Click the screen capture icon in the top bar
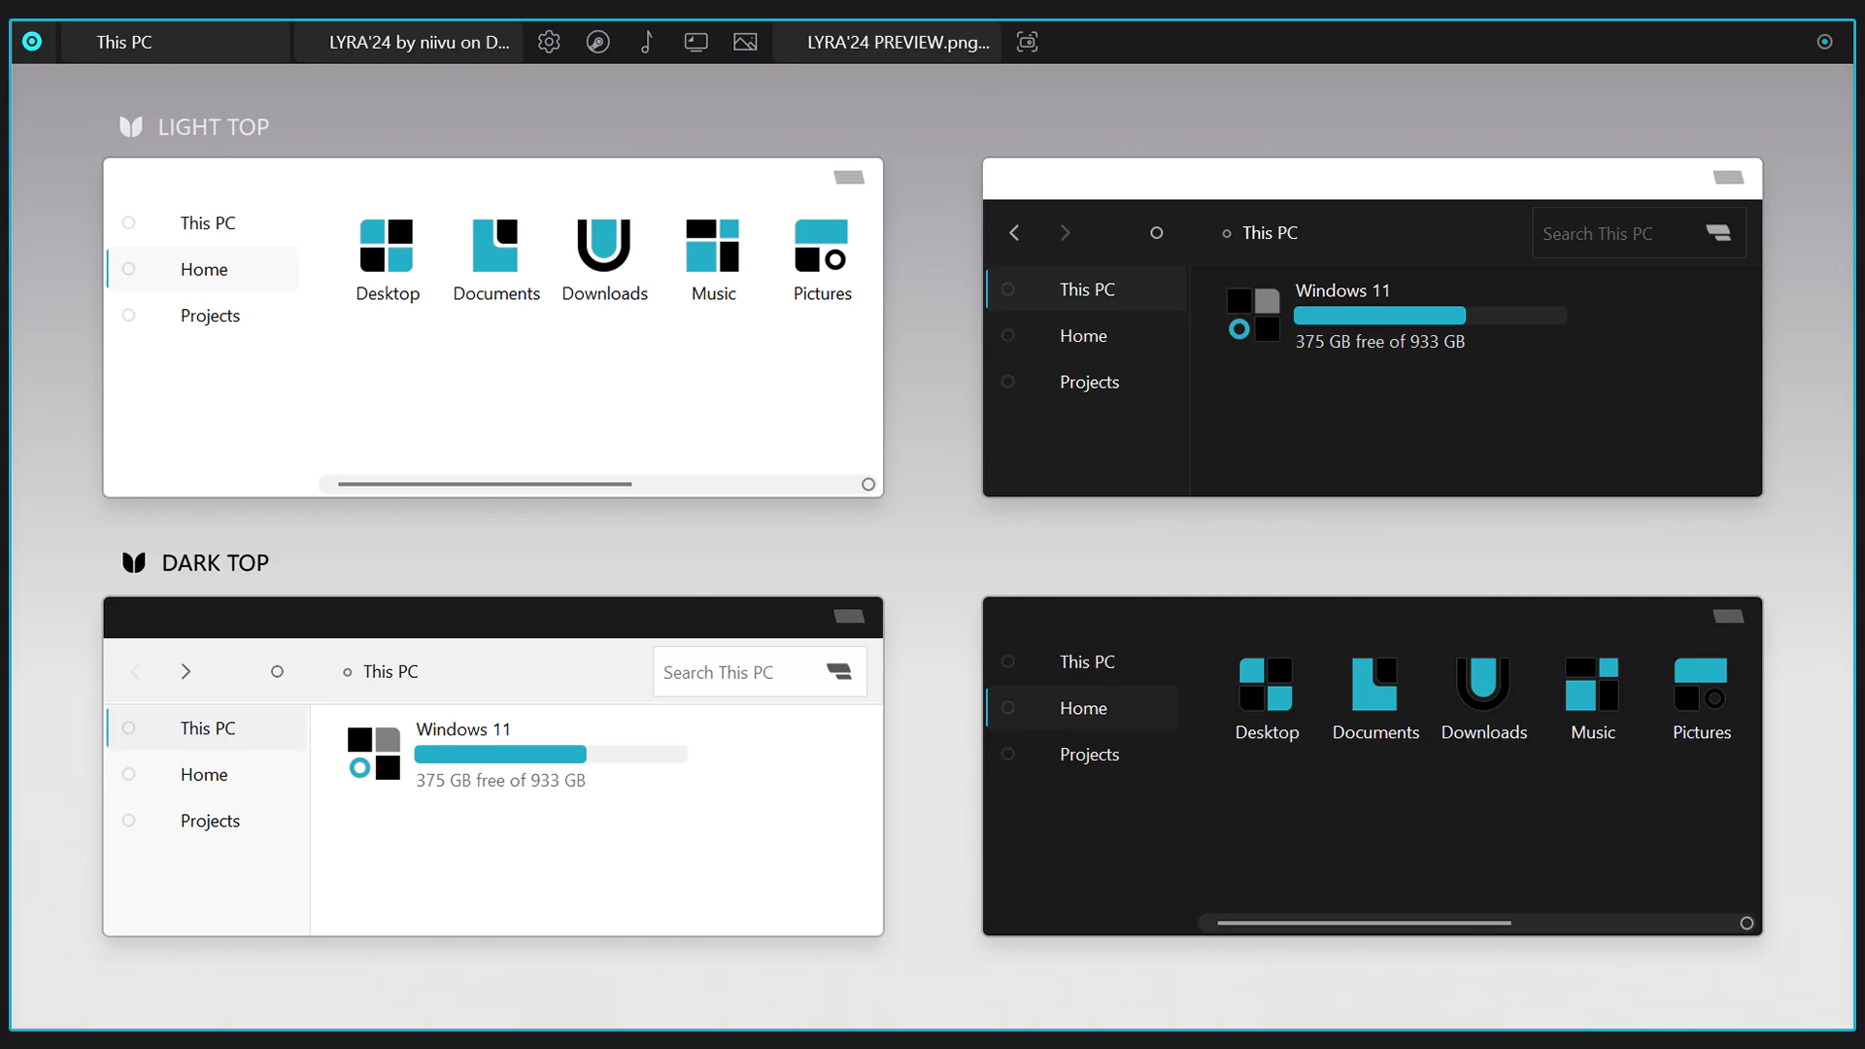 (x=1028, y=42)
